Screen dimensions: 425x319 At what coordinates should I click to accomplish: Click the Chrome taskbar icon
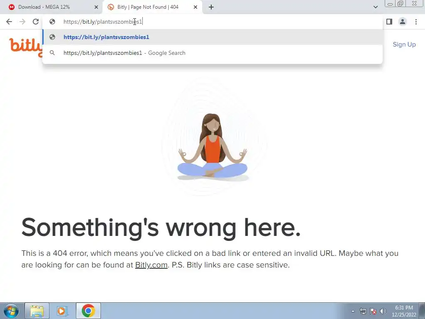[88, 311]
